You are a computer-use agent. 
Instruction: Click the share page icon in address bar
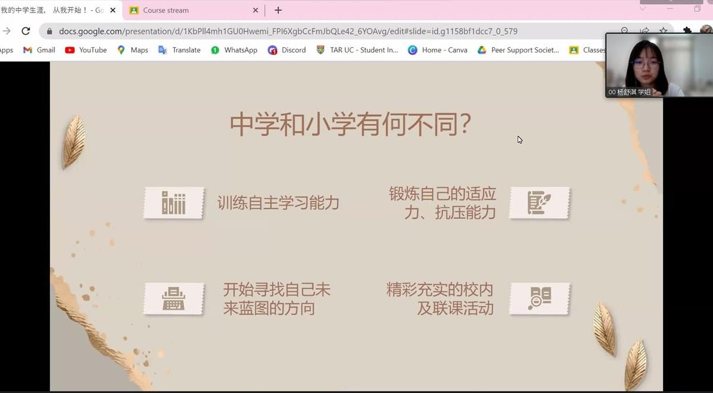point(644,30)
